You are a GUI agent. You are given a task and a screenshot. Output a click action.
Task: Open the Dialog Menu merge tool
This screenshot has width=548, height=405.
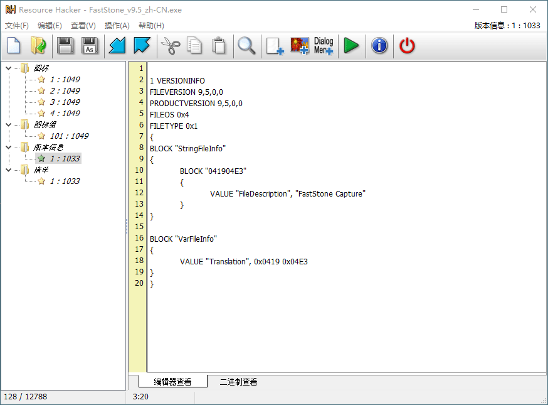click(324, 46)
